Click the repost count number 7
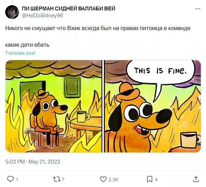 coord(63,179)
